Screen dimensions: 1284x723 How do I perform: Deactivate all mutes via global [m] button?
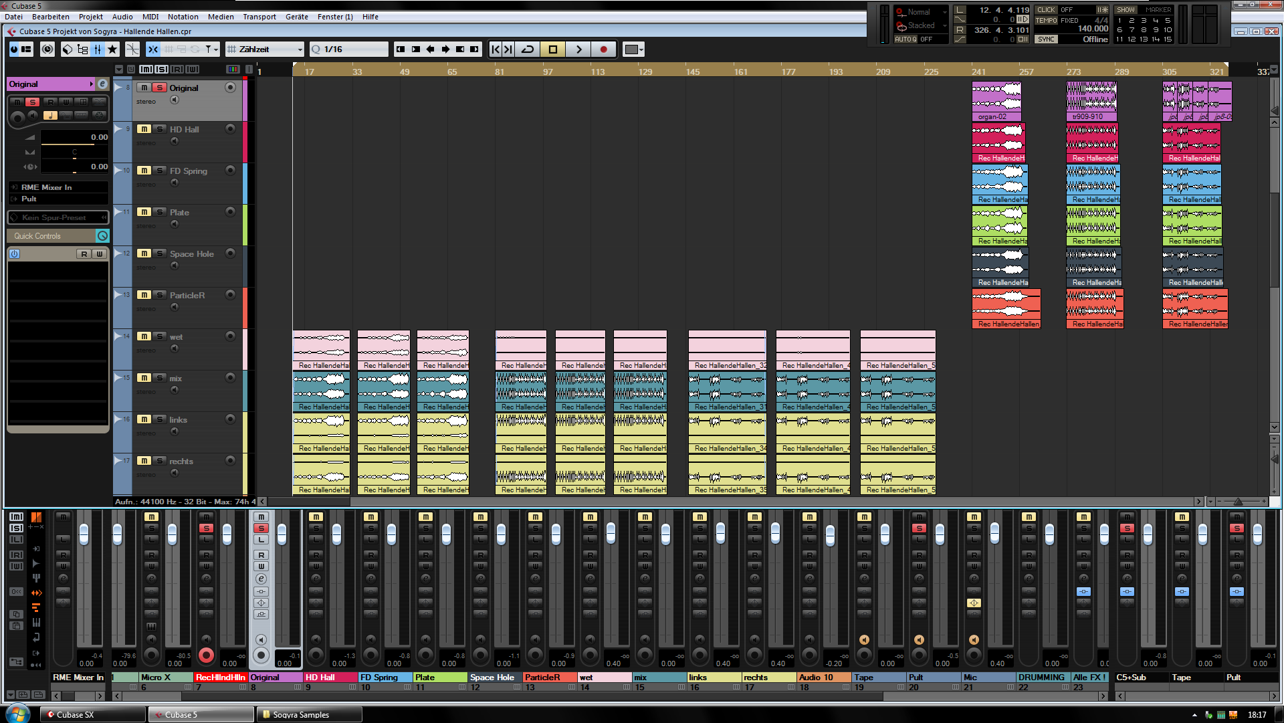146,69
